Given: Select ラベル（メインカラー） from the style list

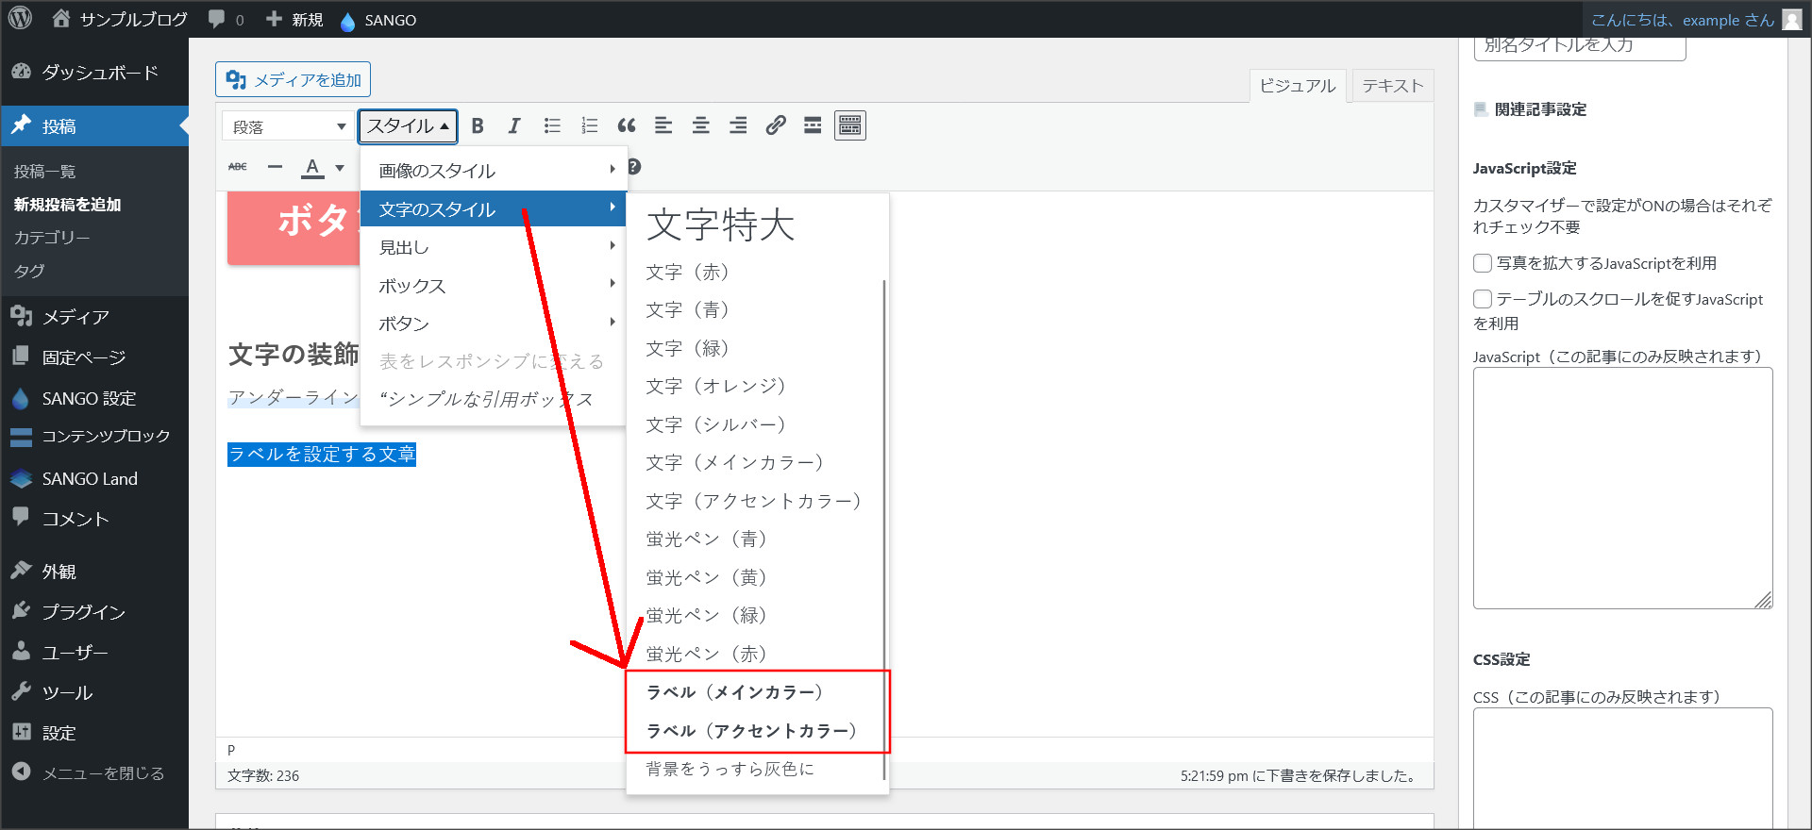Looking at the screenshot, I should click(734, 692).
